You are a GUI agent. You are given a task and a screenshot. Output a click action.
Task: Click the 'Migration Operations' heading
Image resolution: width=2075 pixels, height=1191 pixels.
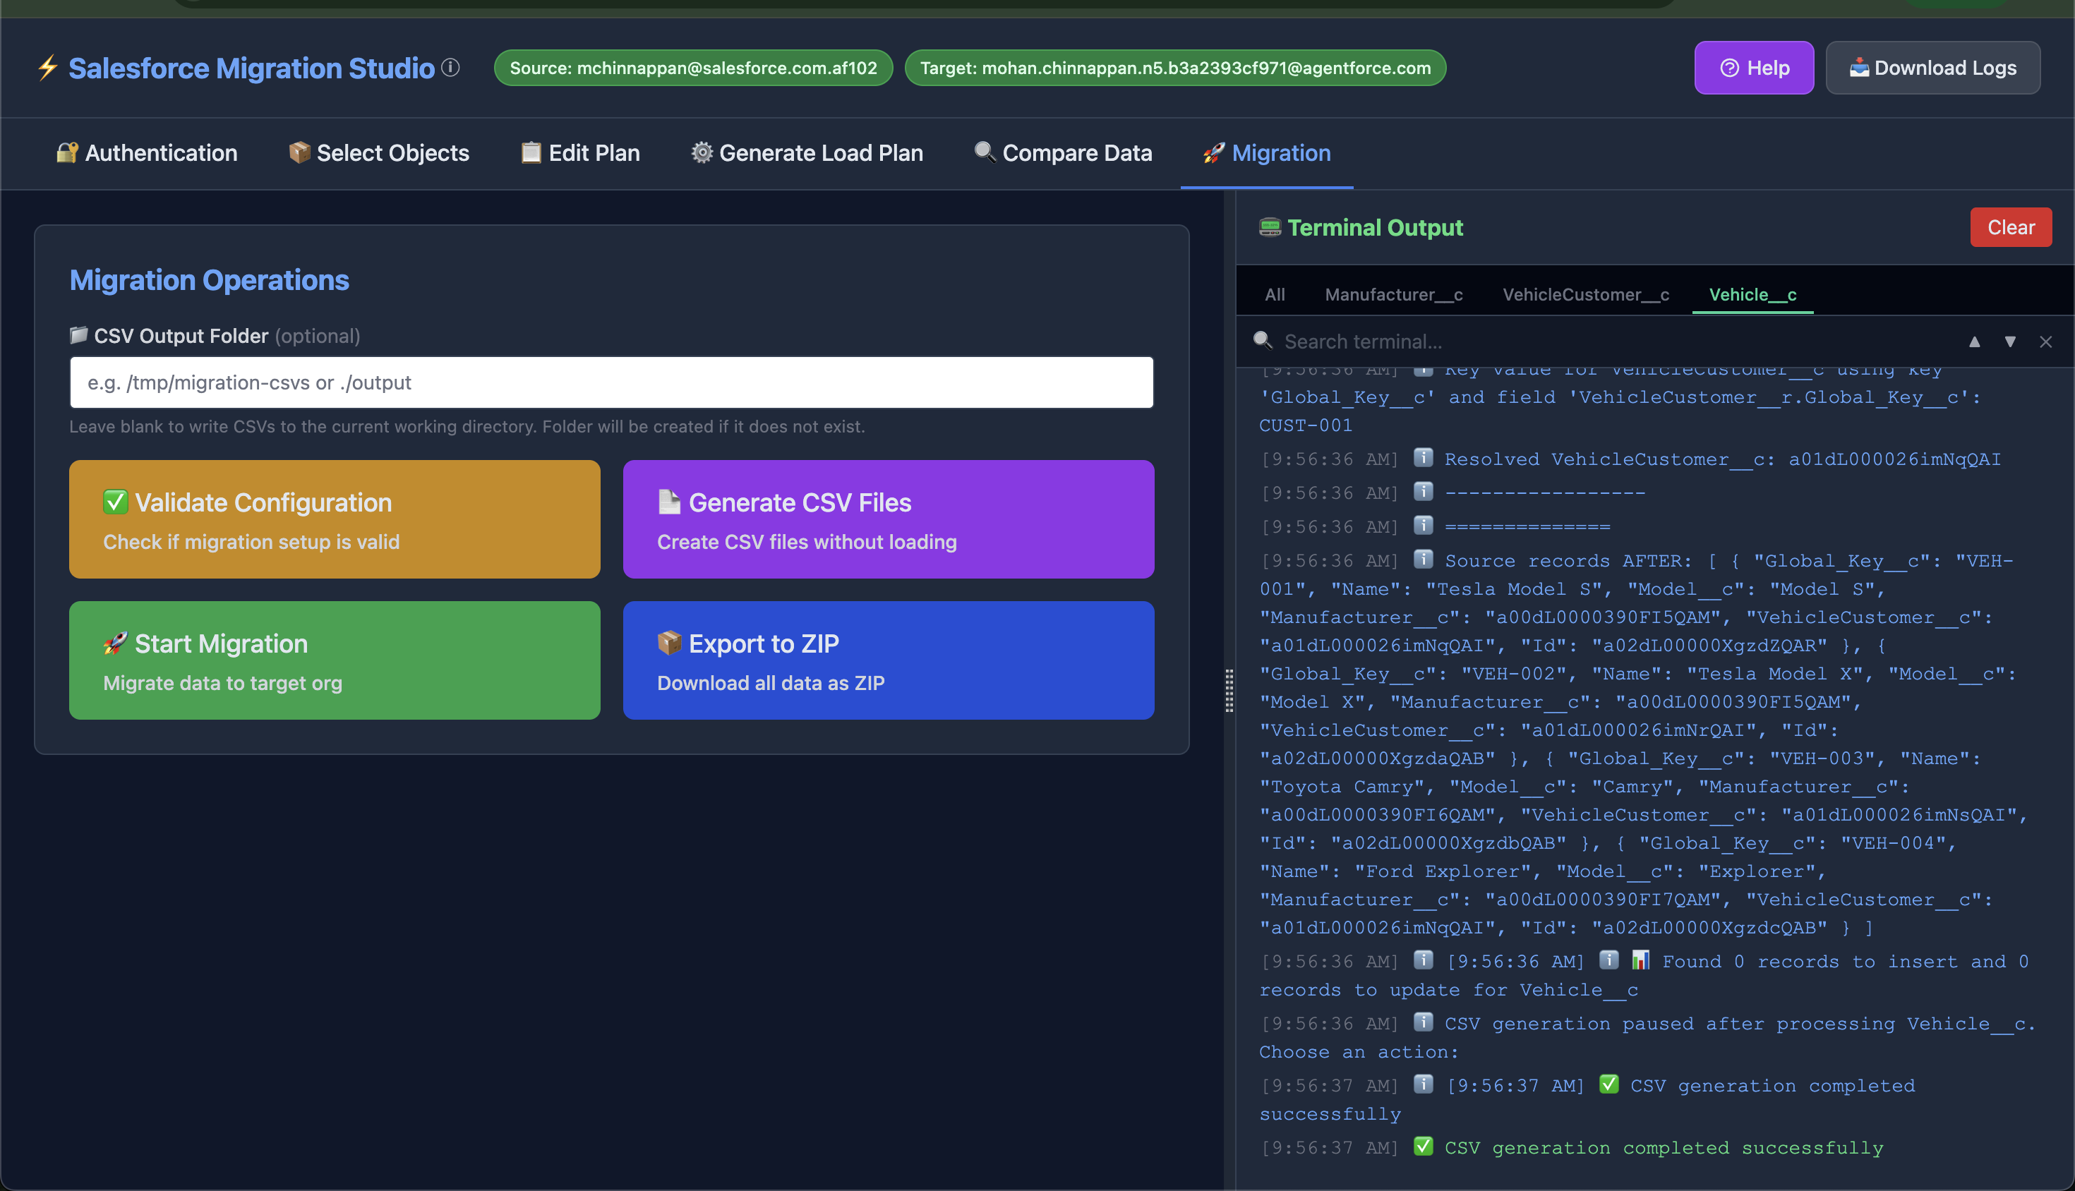pos(210,281)
